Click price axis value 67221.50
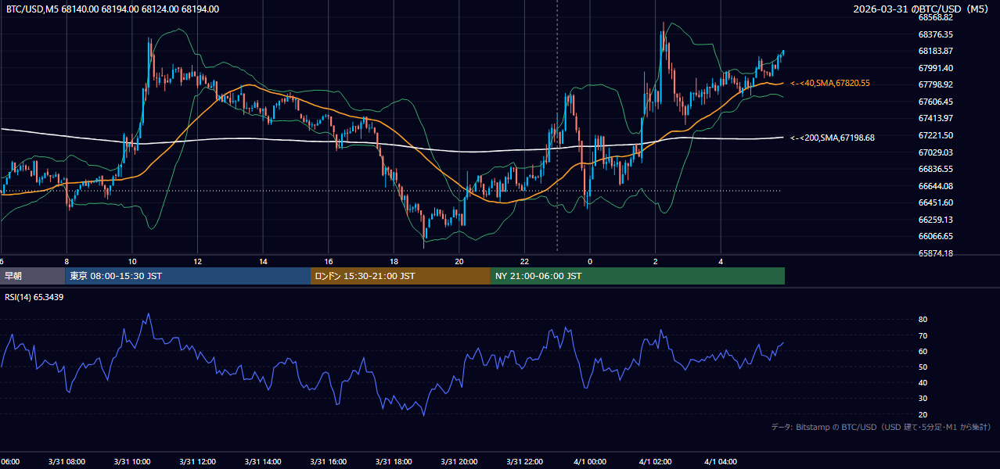This screenshot has height=469, width=1000. [935, 135]
